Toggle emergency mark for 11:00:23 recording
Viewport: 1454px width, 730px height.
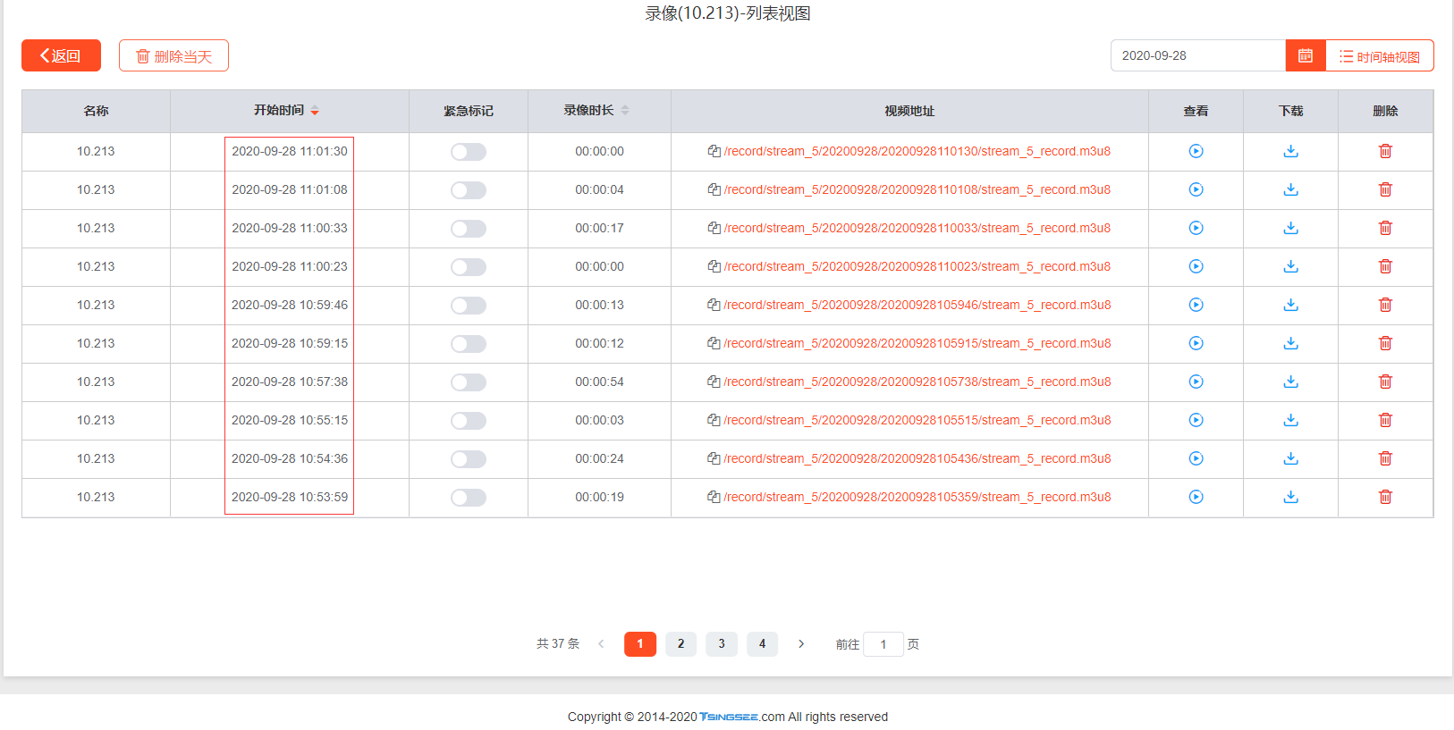point(469,267)
